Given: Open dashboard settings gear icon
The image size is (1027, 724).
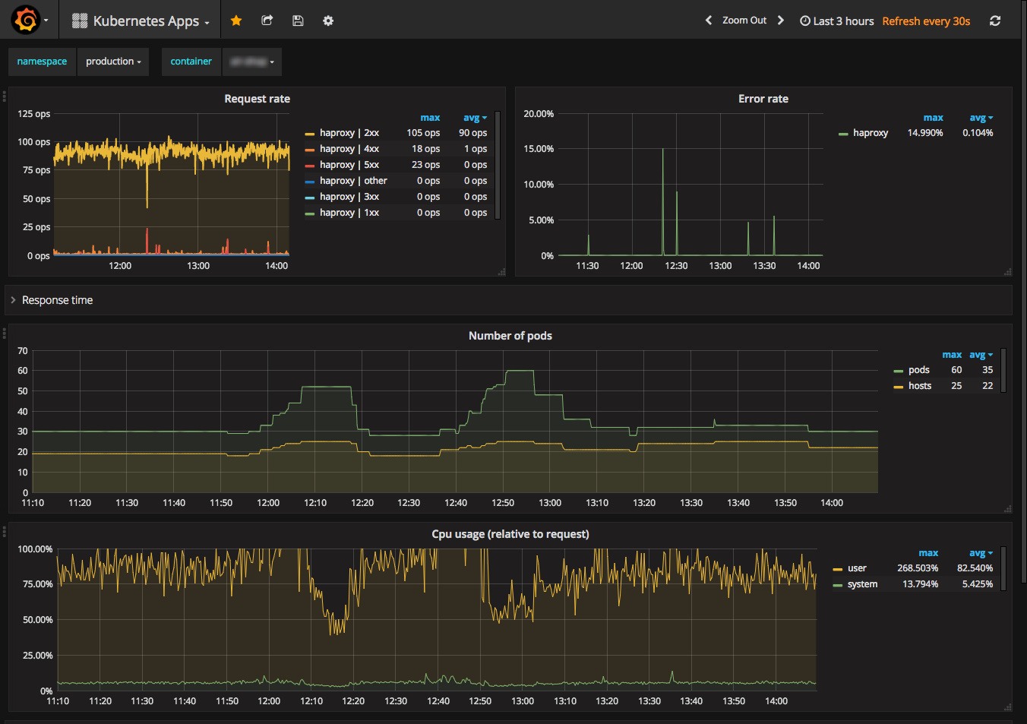Looking at the screenshot, I should coord(328,21).
